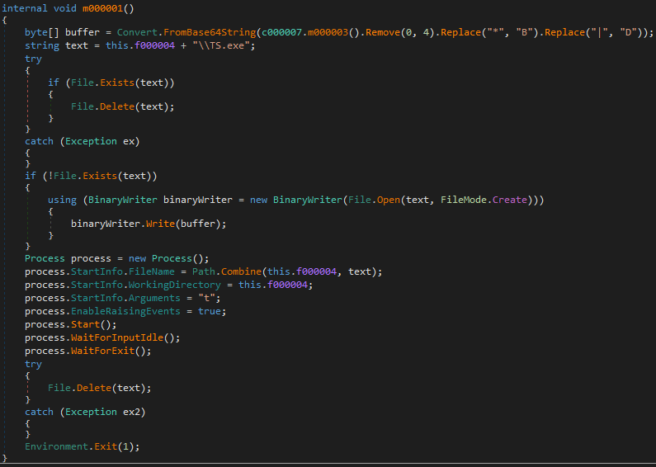Screen dimensions: 656x467
Task: Click the 'binaryWriter' variable in using declaration
Action: pos(198,200)
